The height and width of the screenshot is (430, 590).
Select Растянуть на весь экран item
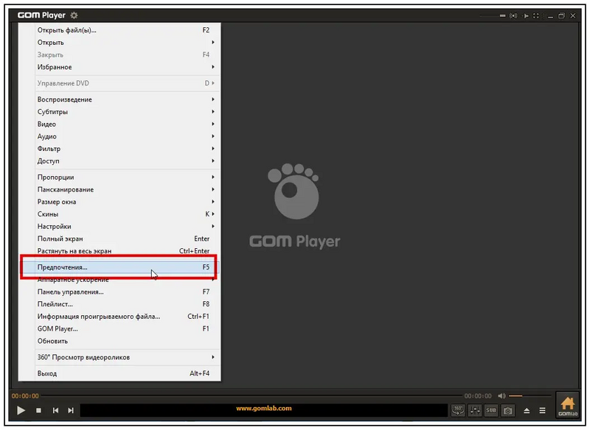click(119, 251)
